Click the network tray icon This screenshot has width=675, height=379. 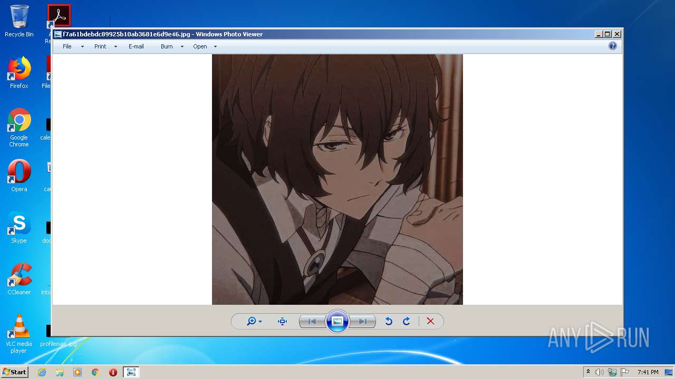[x=612, y=372]
